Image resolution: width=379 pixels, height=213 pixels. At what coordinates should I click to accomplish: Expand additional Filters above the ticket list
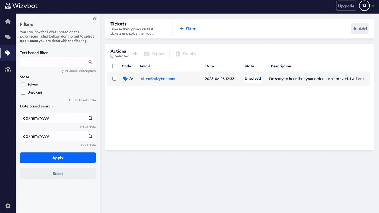tap(188, 28)
